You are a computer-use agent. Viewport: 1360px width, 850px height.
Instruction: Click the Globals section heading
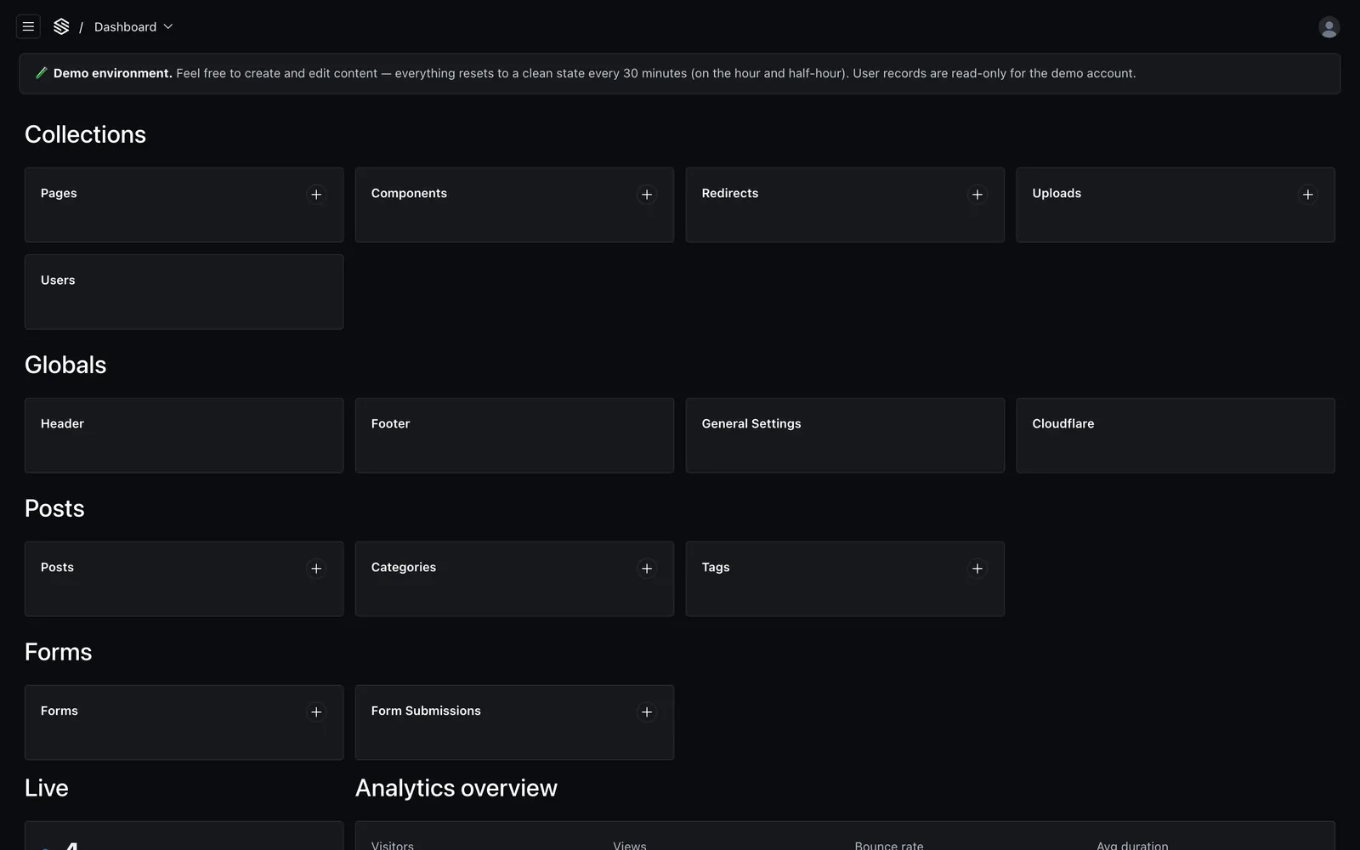pos(65,365)
